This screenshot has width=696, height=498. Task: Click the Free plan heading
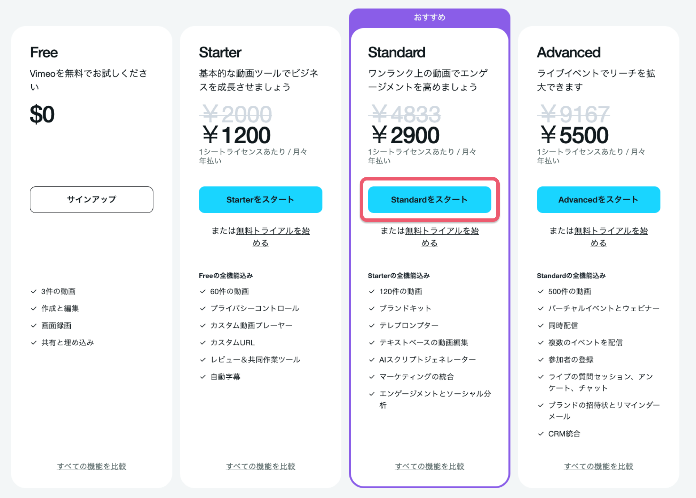44,53
